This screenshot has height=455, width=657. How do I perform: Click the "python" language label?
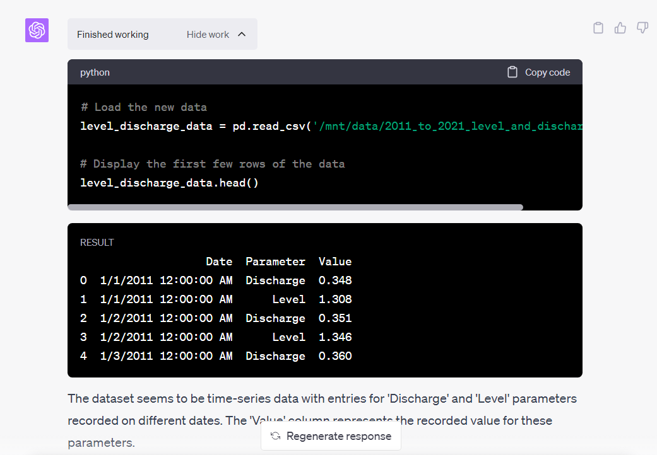click(x=95, y=72)
